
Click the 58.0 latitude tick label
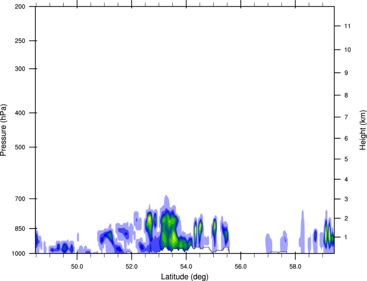point(295,267)
